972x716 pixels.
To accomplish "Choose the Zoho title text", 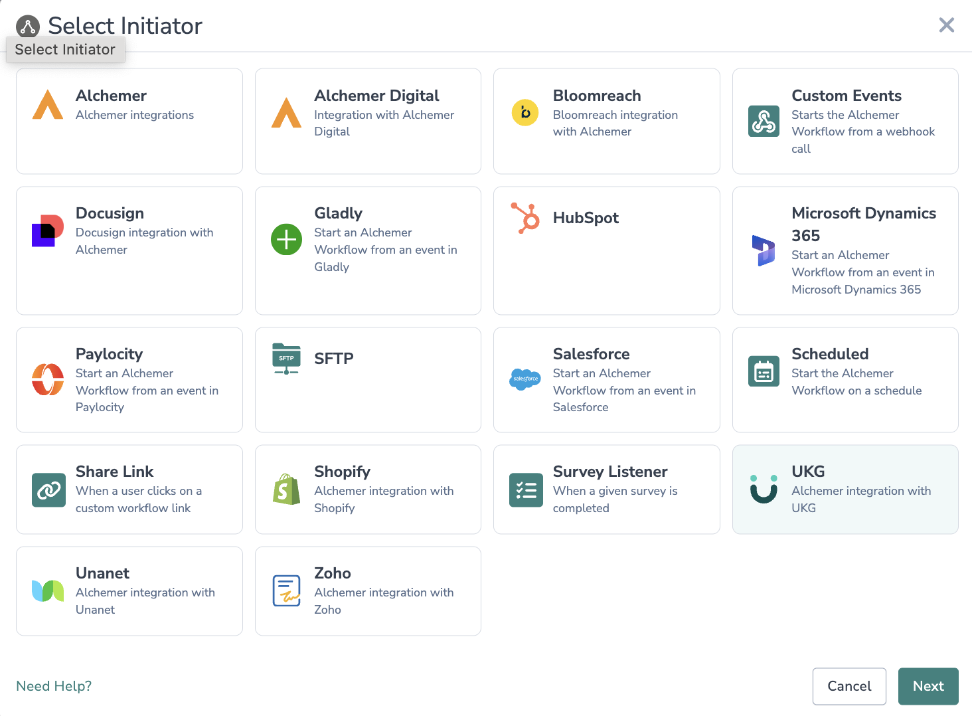I will [x=333, y=573].
